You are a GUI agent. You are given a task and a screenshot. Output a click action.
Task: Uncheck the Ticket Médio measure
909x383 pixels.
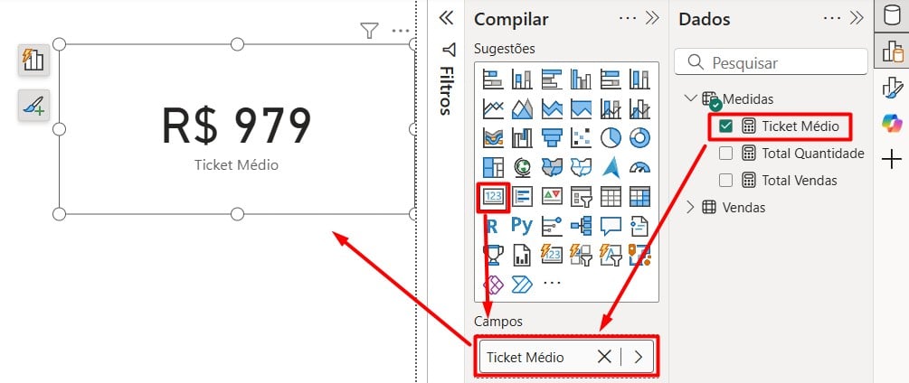725,126
